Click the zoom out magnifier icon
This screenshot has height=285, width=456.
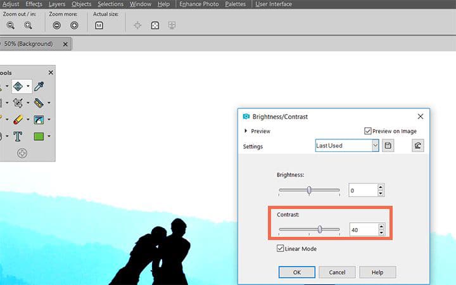(11, 25)
